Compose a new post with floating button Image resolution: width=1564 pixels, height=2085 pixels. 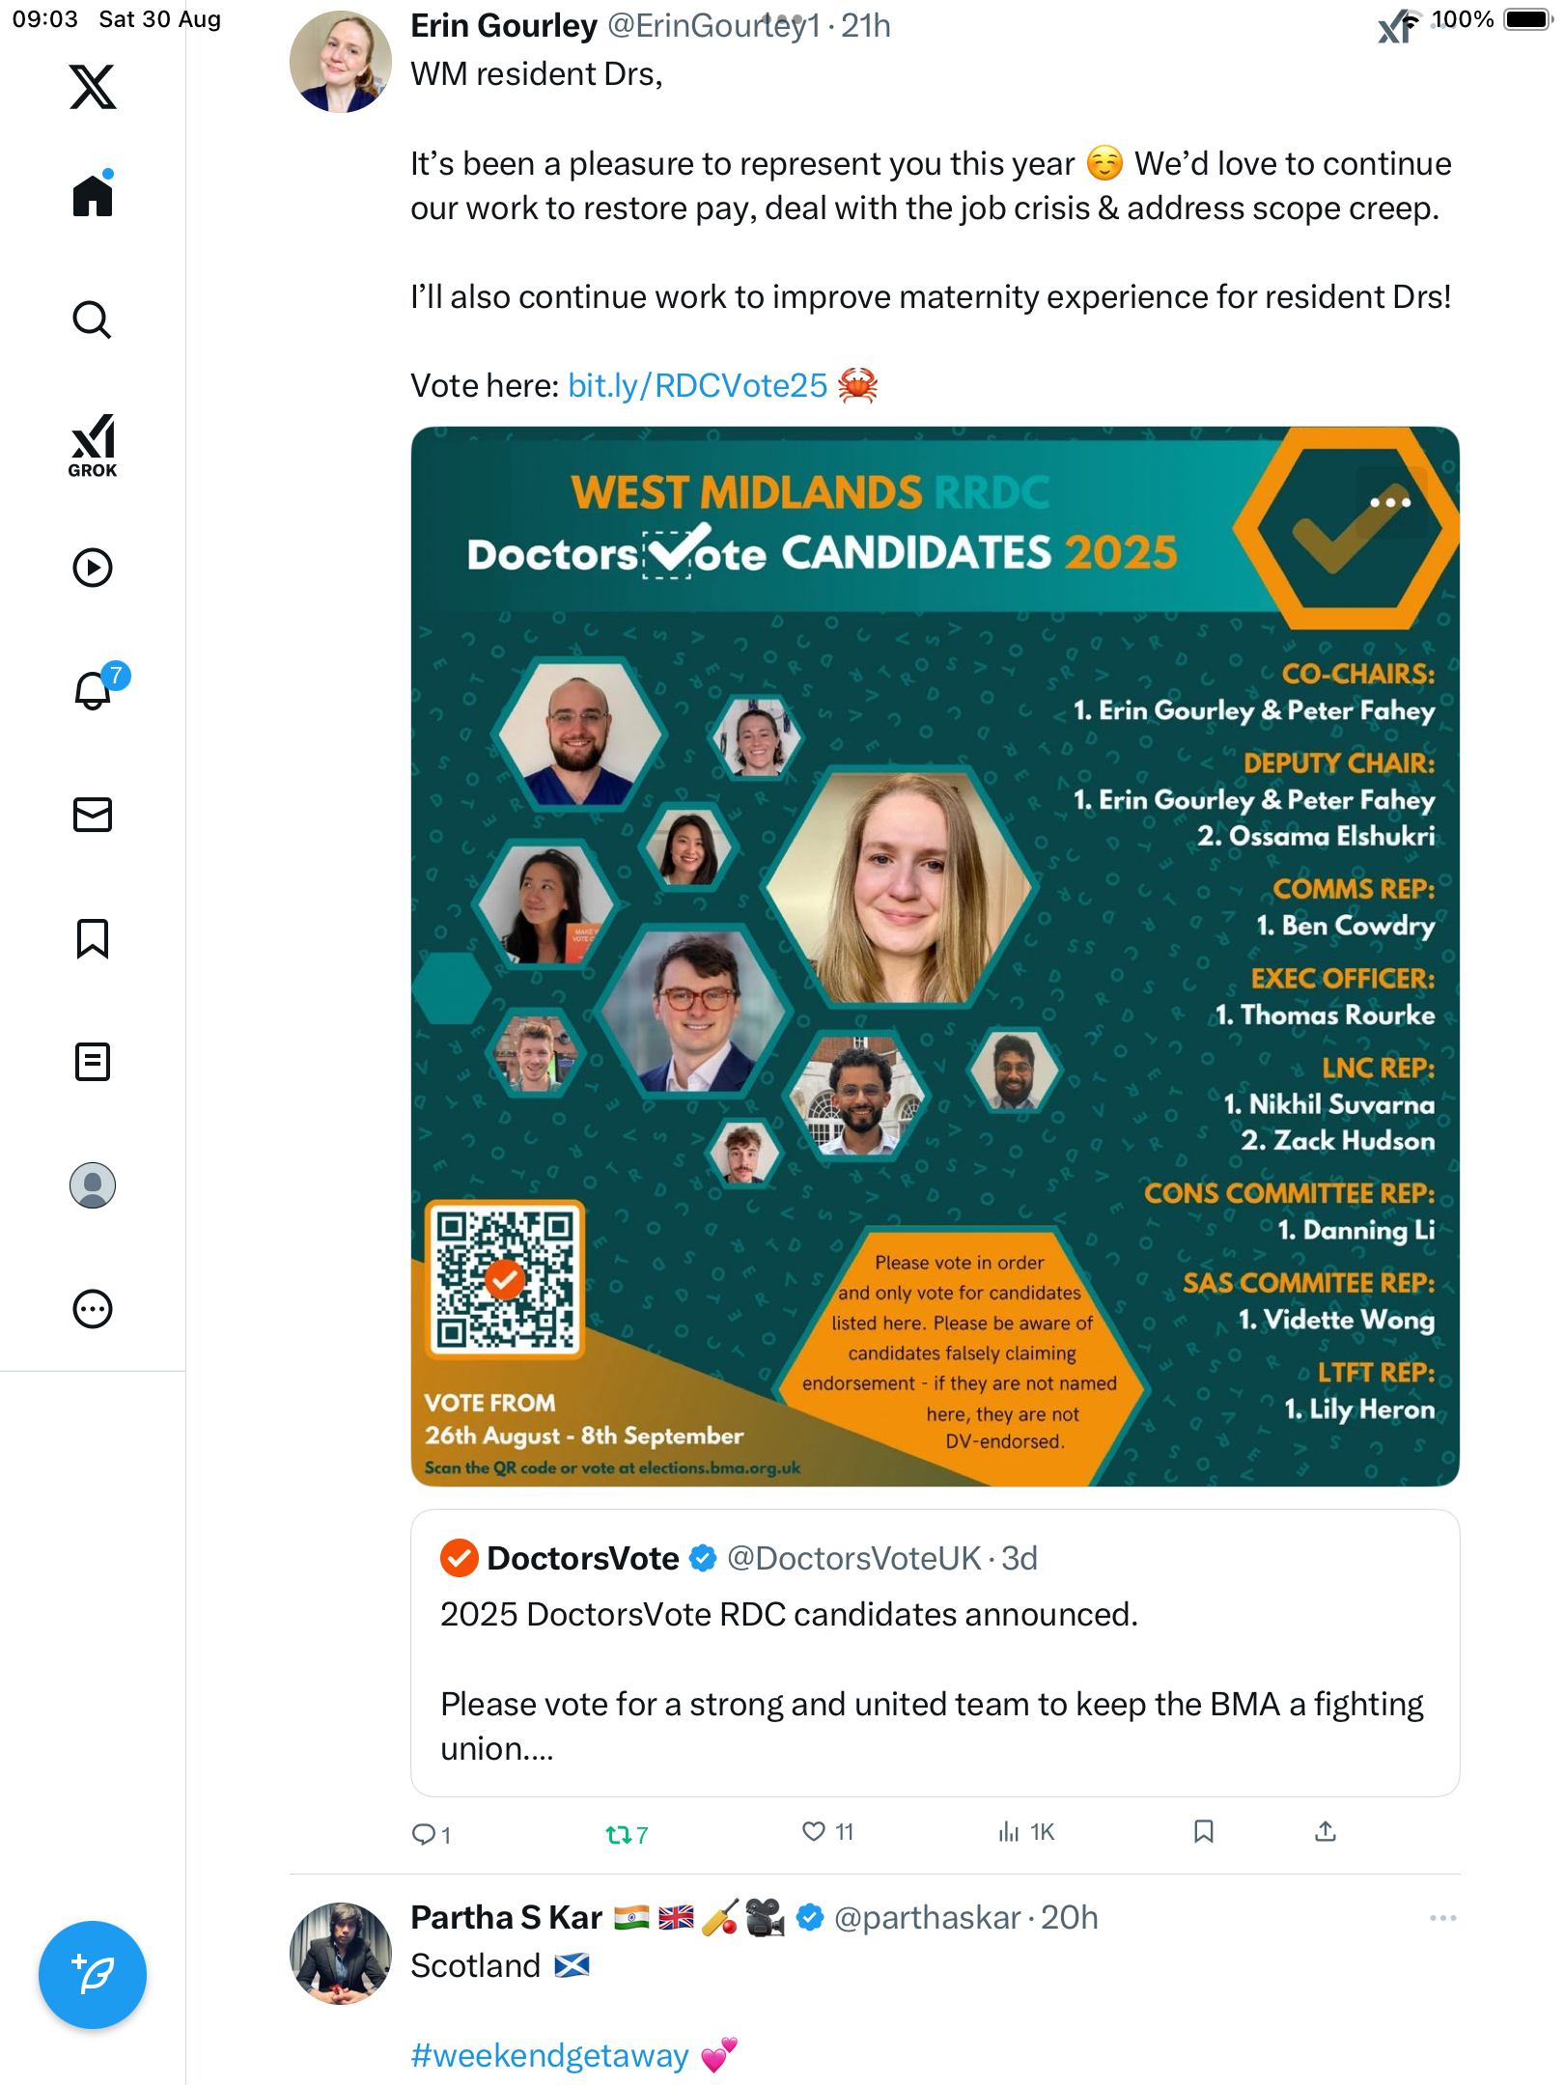(93, 1975)
